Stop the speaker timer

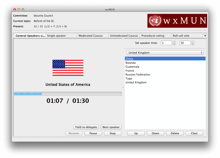pos(113,133)
